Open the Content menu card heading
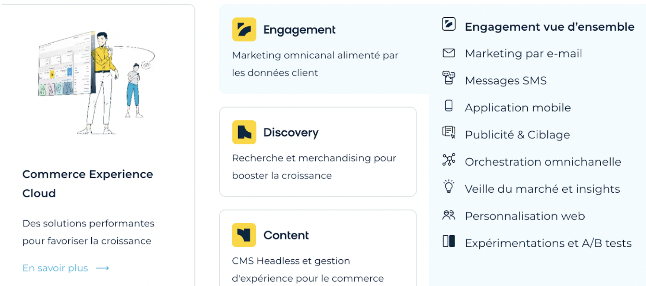 (286, 235)
